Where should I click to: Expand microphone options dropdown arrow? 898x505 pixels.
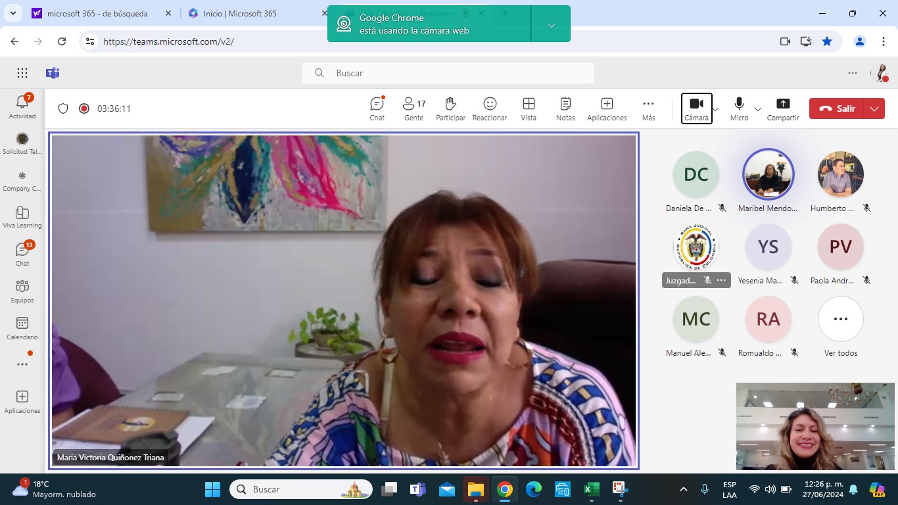pyautogui.click(x=758, y=109)
